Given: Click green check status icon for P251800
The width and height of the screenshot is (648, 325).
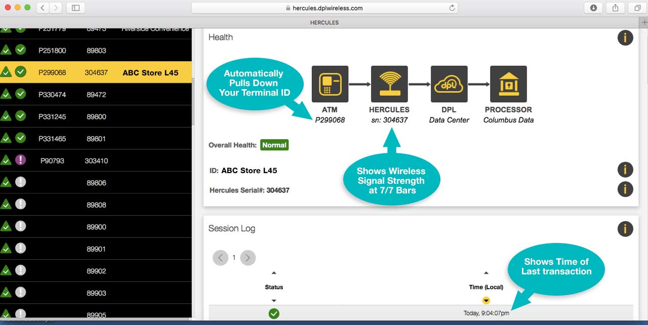Looking at the screenshot, I should point(20,50).
